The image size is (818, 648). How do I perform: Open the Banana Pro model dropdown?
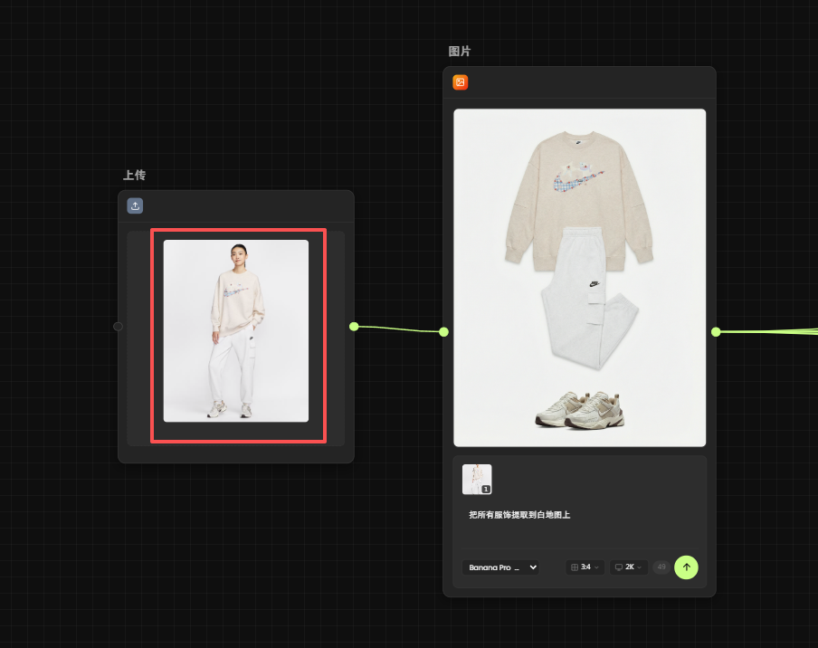[x=500, y=567]
